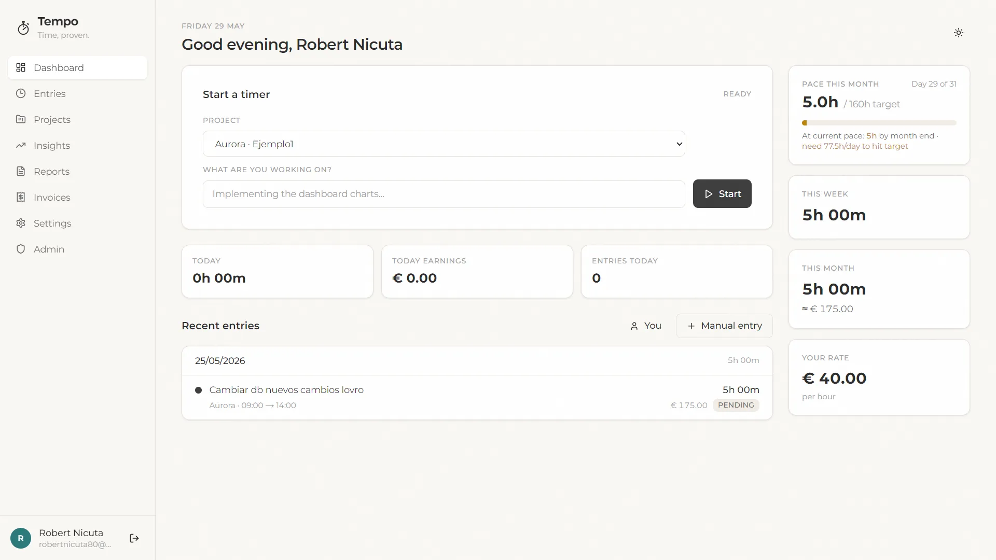The height and width of the screenshot is (560, 996).
Task: Toggle the You filter for recent entries
Action: pyautogui.click(x=646, y=326)
